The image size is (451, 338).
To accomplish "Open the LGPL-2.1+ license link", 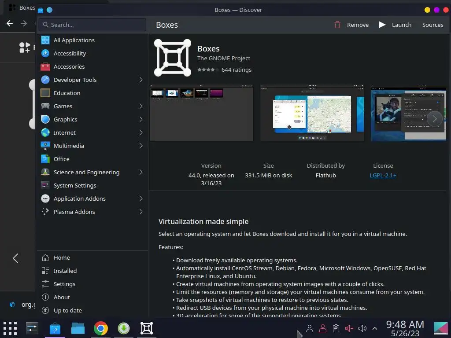I will coord(383,176).
